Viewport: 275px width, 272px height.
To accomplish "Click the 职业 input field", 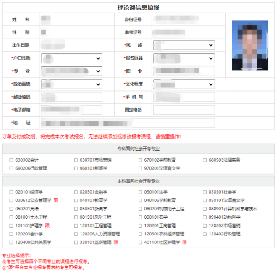I will (x=184, y=71).
